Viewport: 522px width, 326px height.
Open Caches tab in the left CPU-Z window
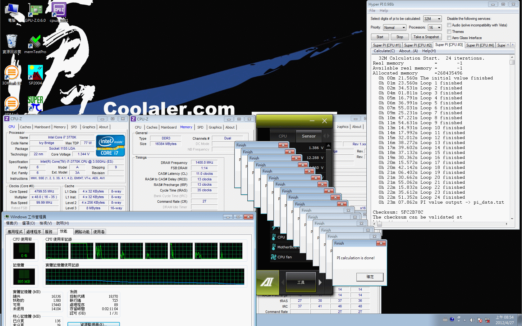pos(25,127)
